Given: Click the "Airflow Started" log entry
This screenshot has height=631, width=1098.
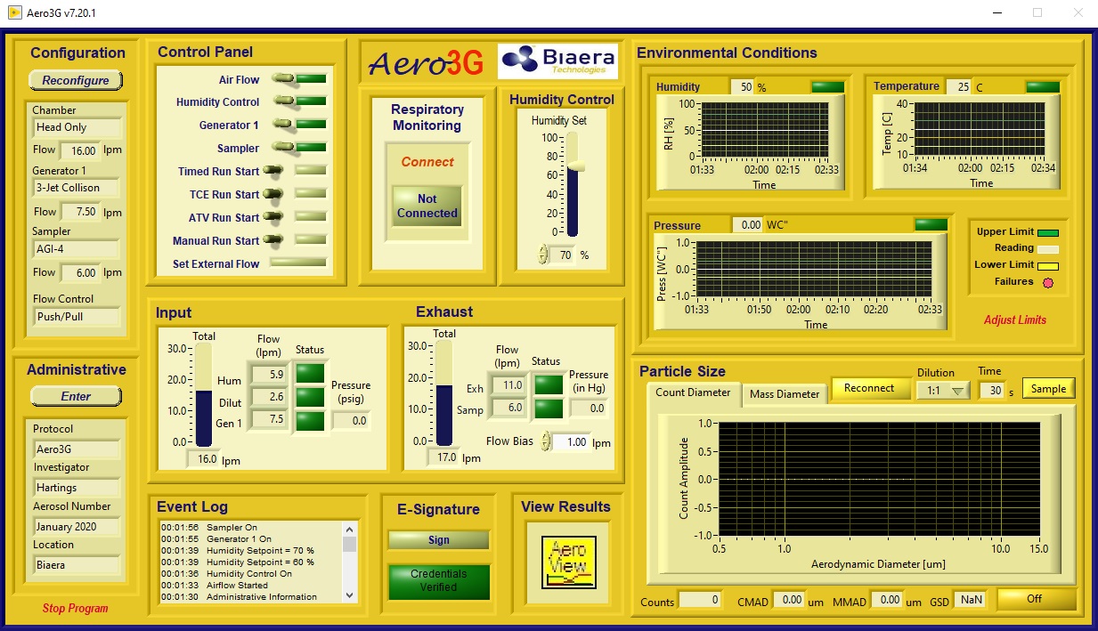Looking at the screenshot, I should tap(215, 586).
